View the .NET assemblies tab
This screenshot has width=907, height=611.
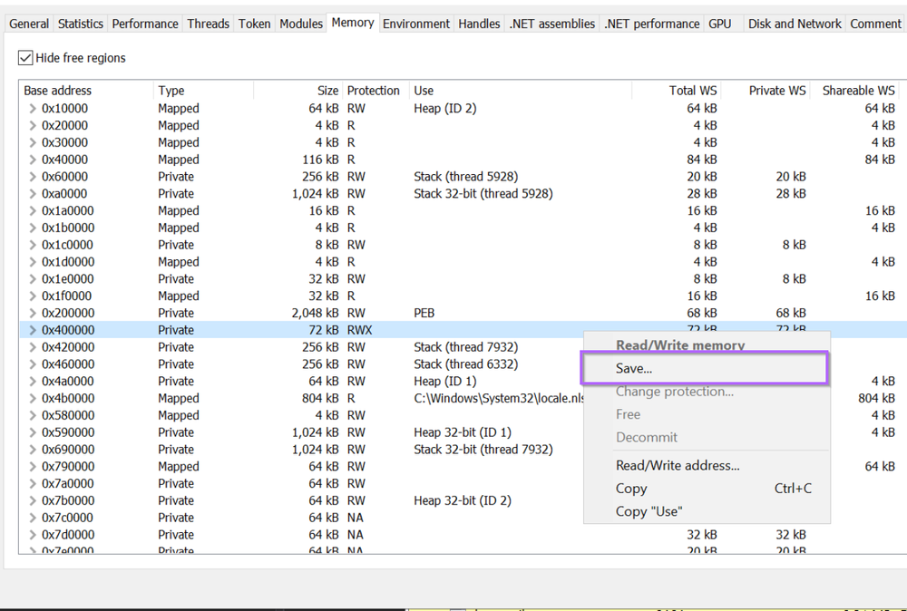pyautogui.click(x=551, y=24)
